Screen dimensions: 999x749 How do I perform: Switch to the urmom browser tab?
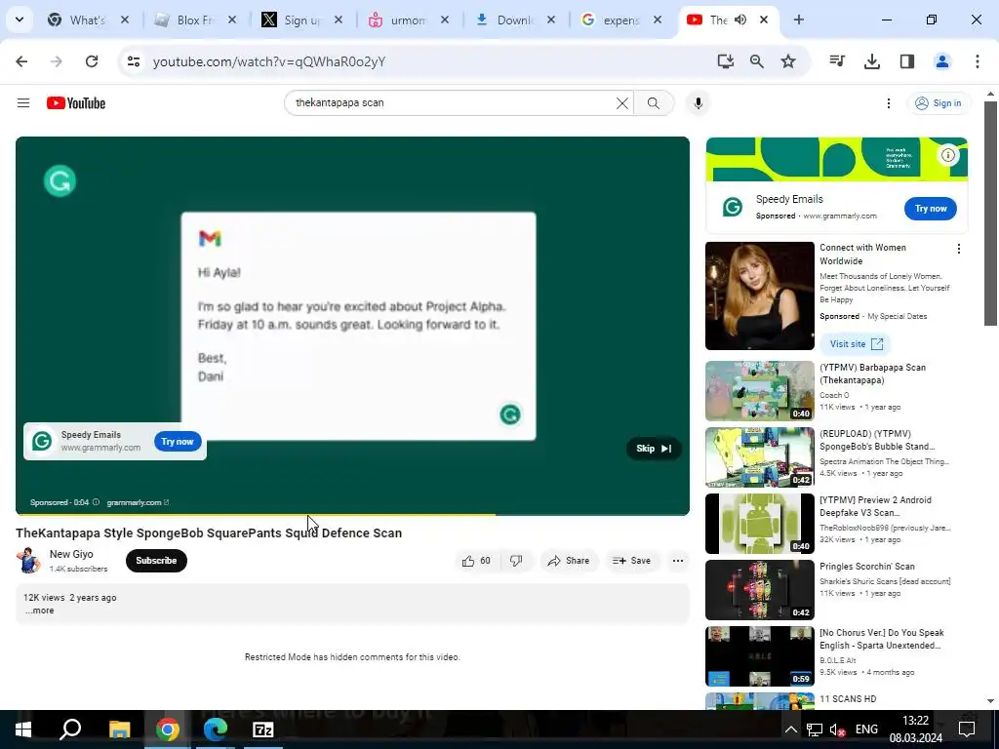(x=409, y=20)
